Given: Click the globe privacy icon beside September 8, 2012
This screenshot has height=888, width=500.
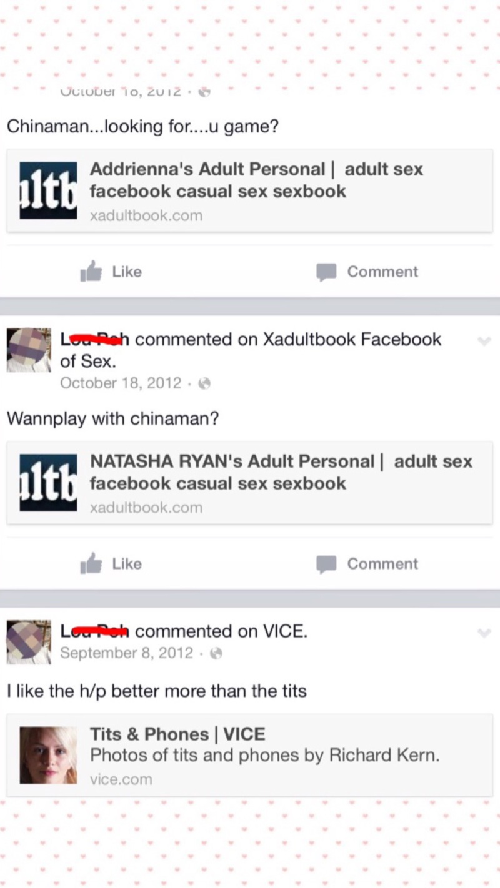Looking at the screenshot, I should pyautogui.click(x=216, y=653).
